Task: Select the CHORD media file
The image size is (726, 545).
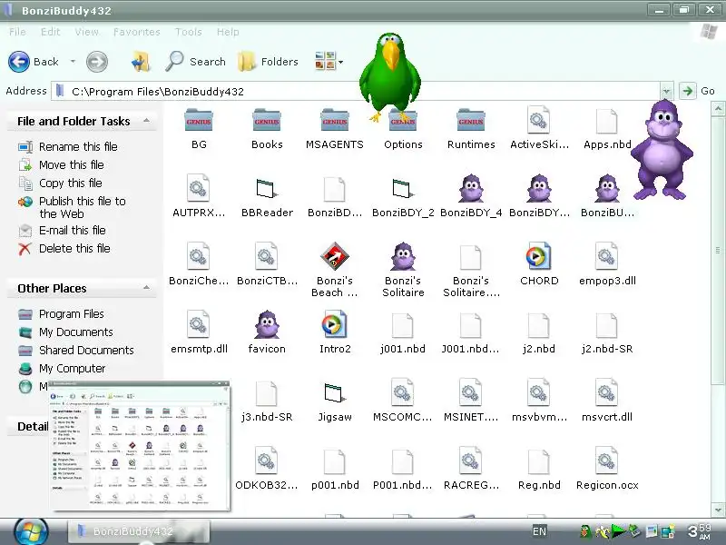Action: tap(538, 256)
